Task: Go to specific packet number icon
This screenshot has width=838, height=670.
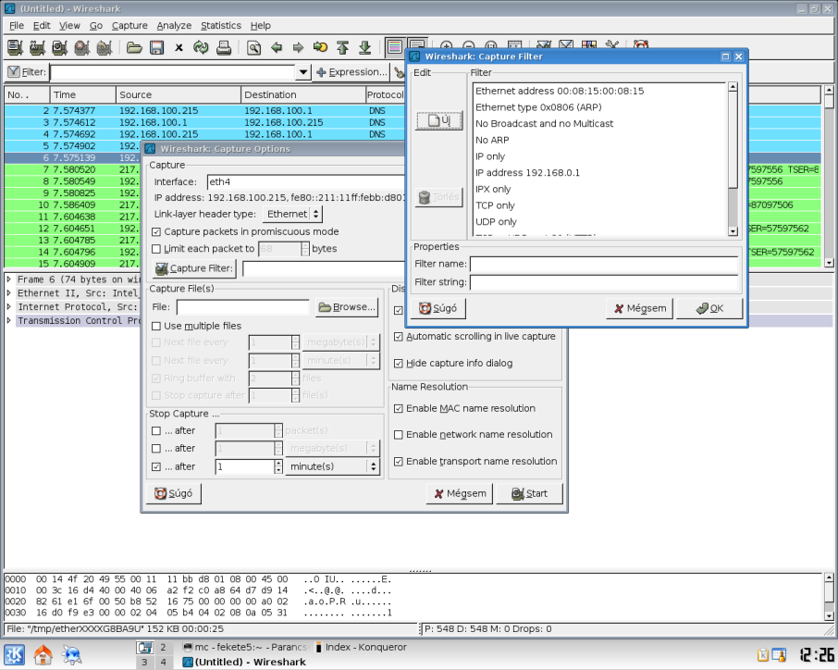Action: (321, 47)
